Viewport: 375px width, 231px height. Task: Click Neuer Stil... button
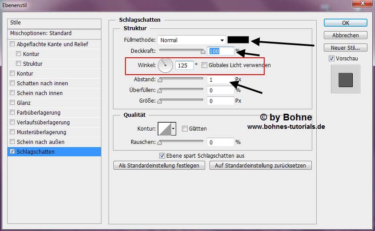tap(345, 48)
